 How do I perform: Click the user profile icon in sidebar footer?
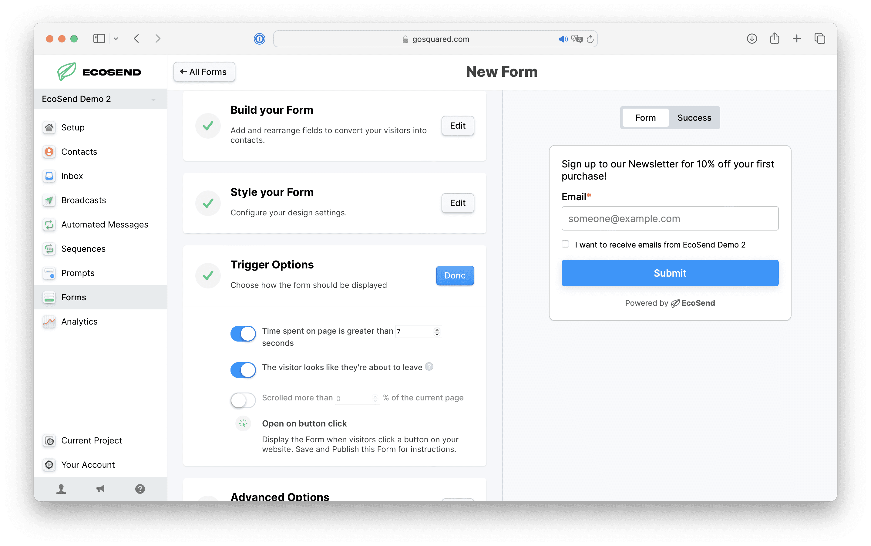(x=61, y=489)
